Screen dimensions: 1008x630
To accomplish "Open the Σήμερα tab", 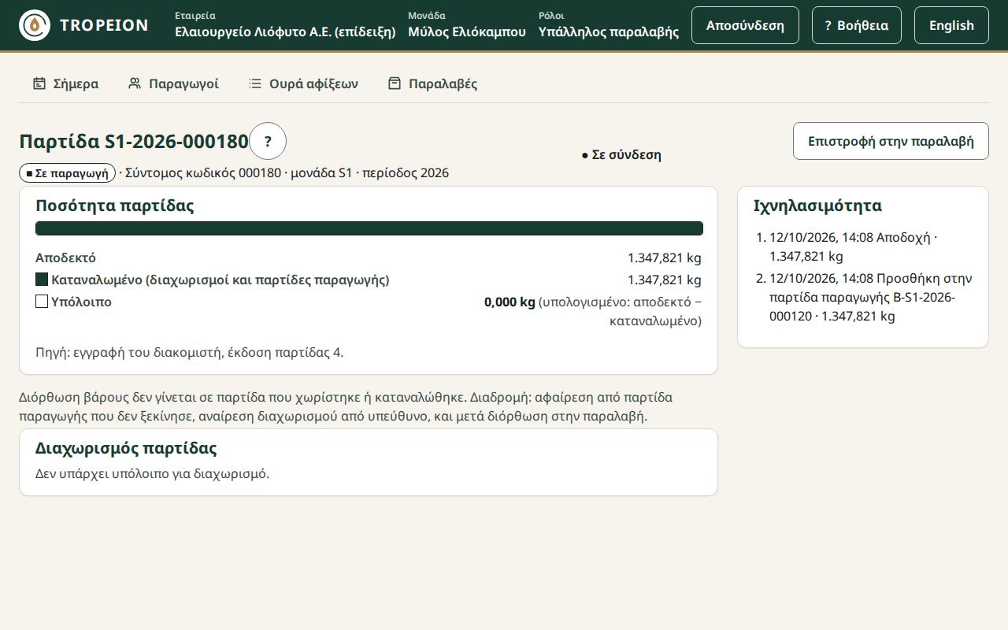I will coord(65,83).
